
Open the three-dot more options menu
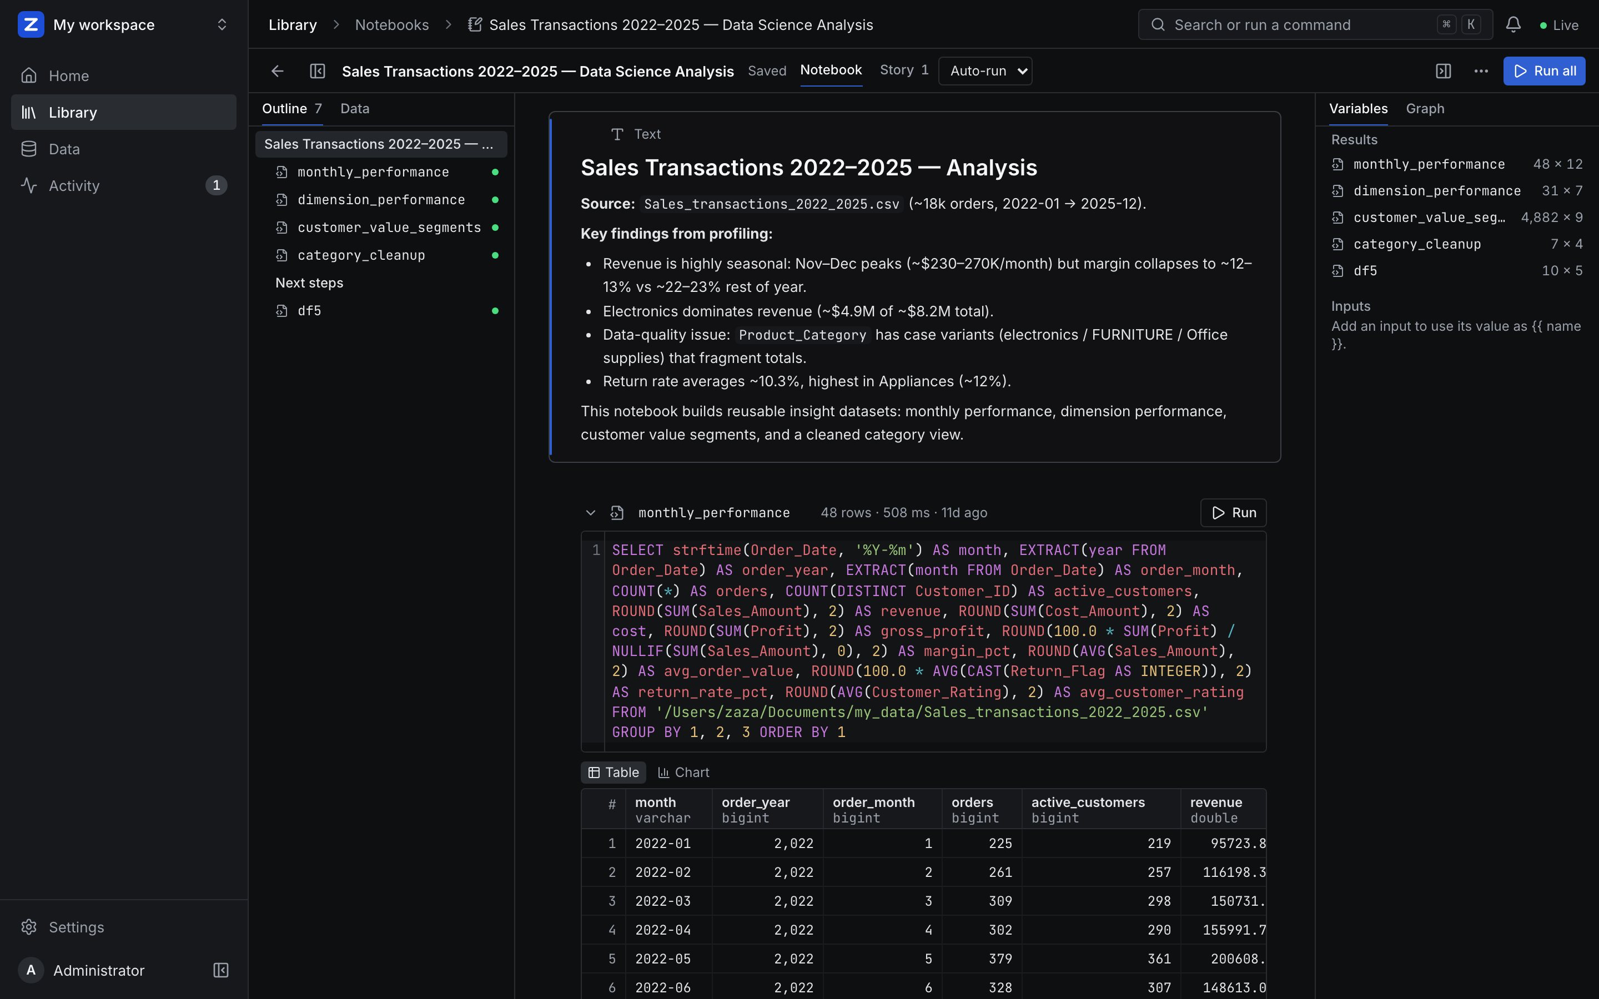1481,70
